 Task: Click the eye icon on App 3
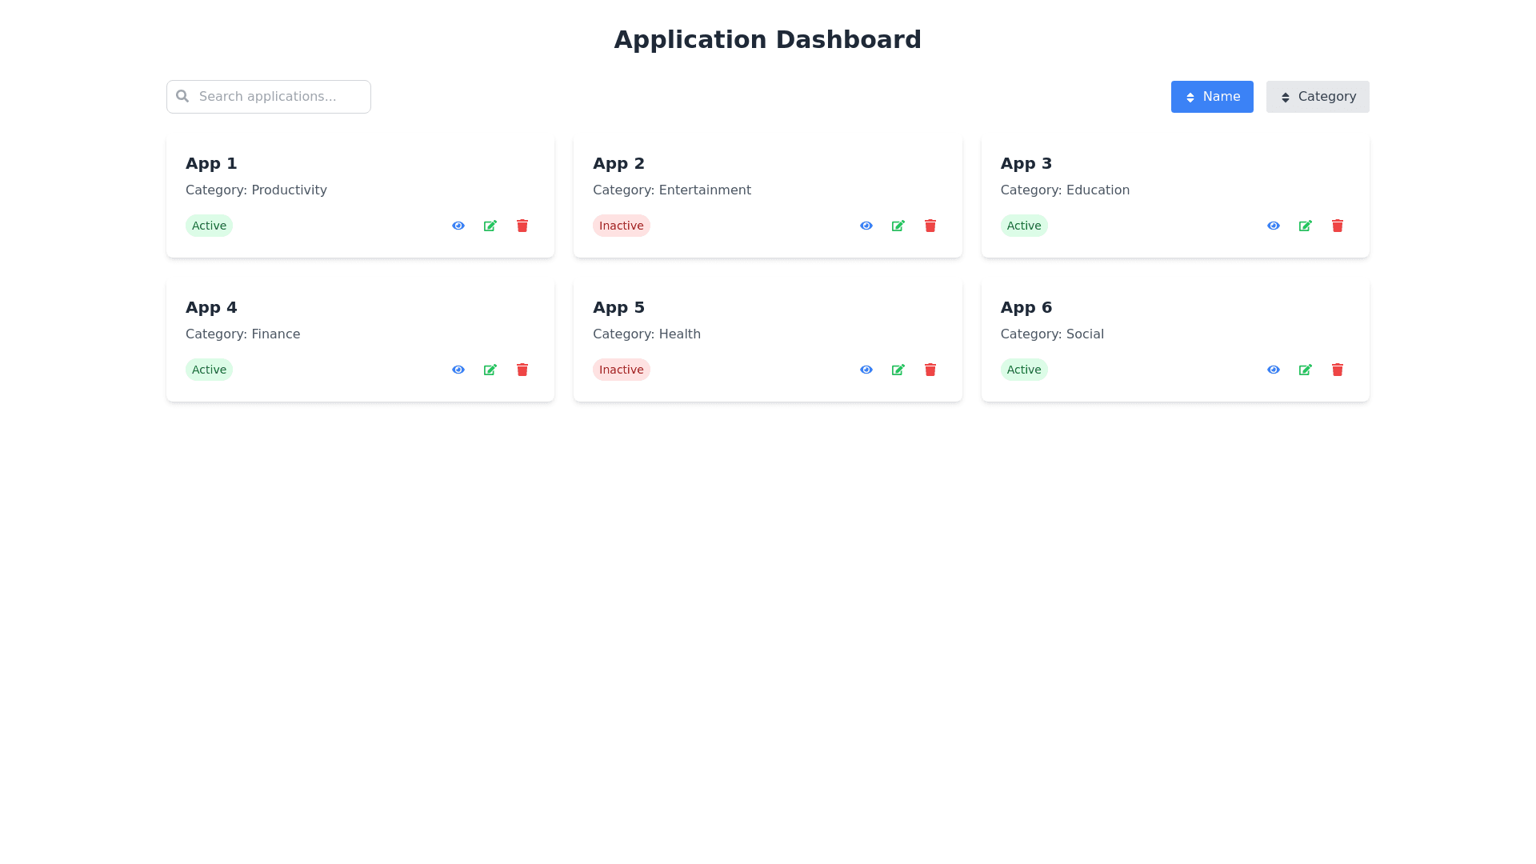coord(1273,226)
